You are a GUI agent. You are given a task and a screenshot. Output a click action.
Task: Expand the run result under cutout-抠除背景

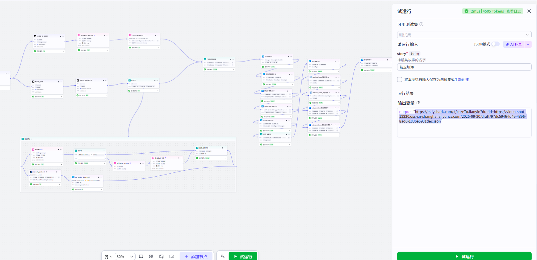[158, 48]
